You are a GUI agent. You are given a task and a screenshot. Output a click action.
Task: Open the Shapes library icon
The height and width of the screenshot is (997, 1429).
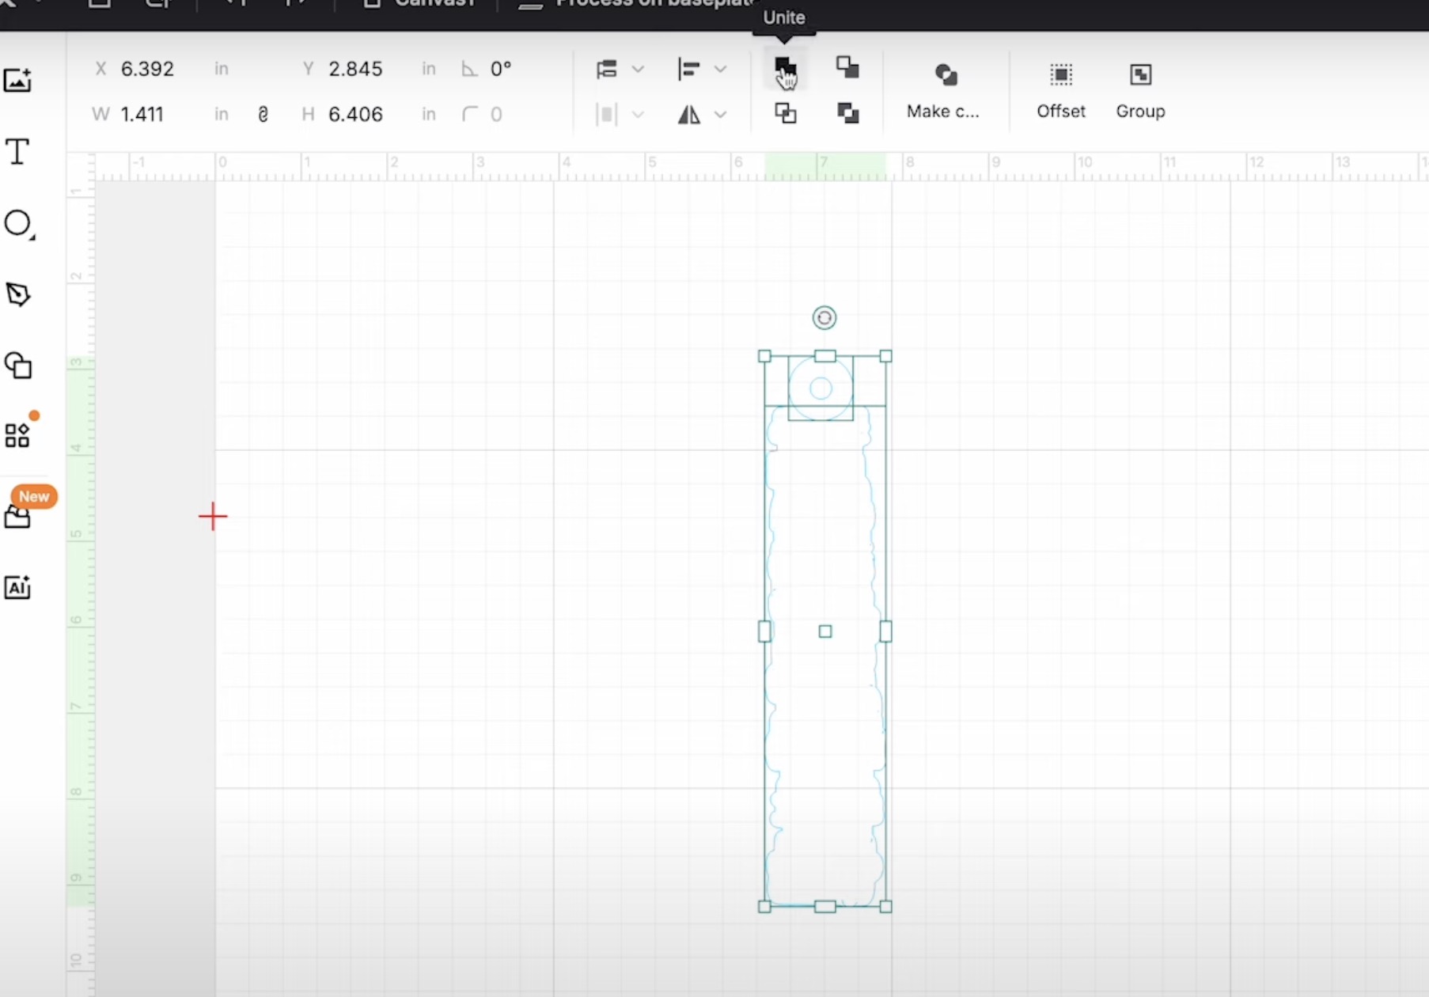(17, 366)
